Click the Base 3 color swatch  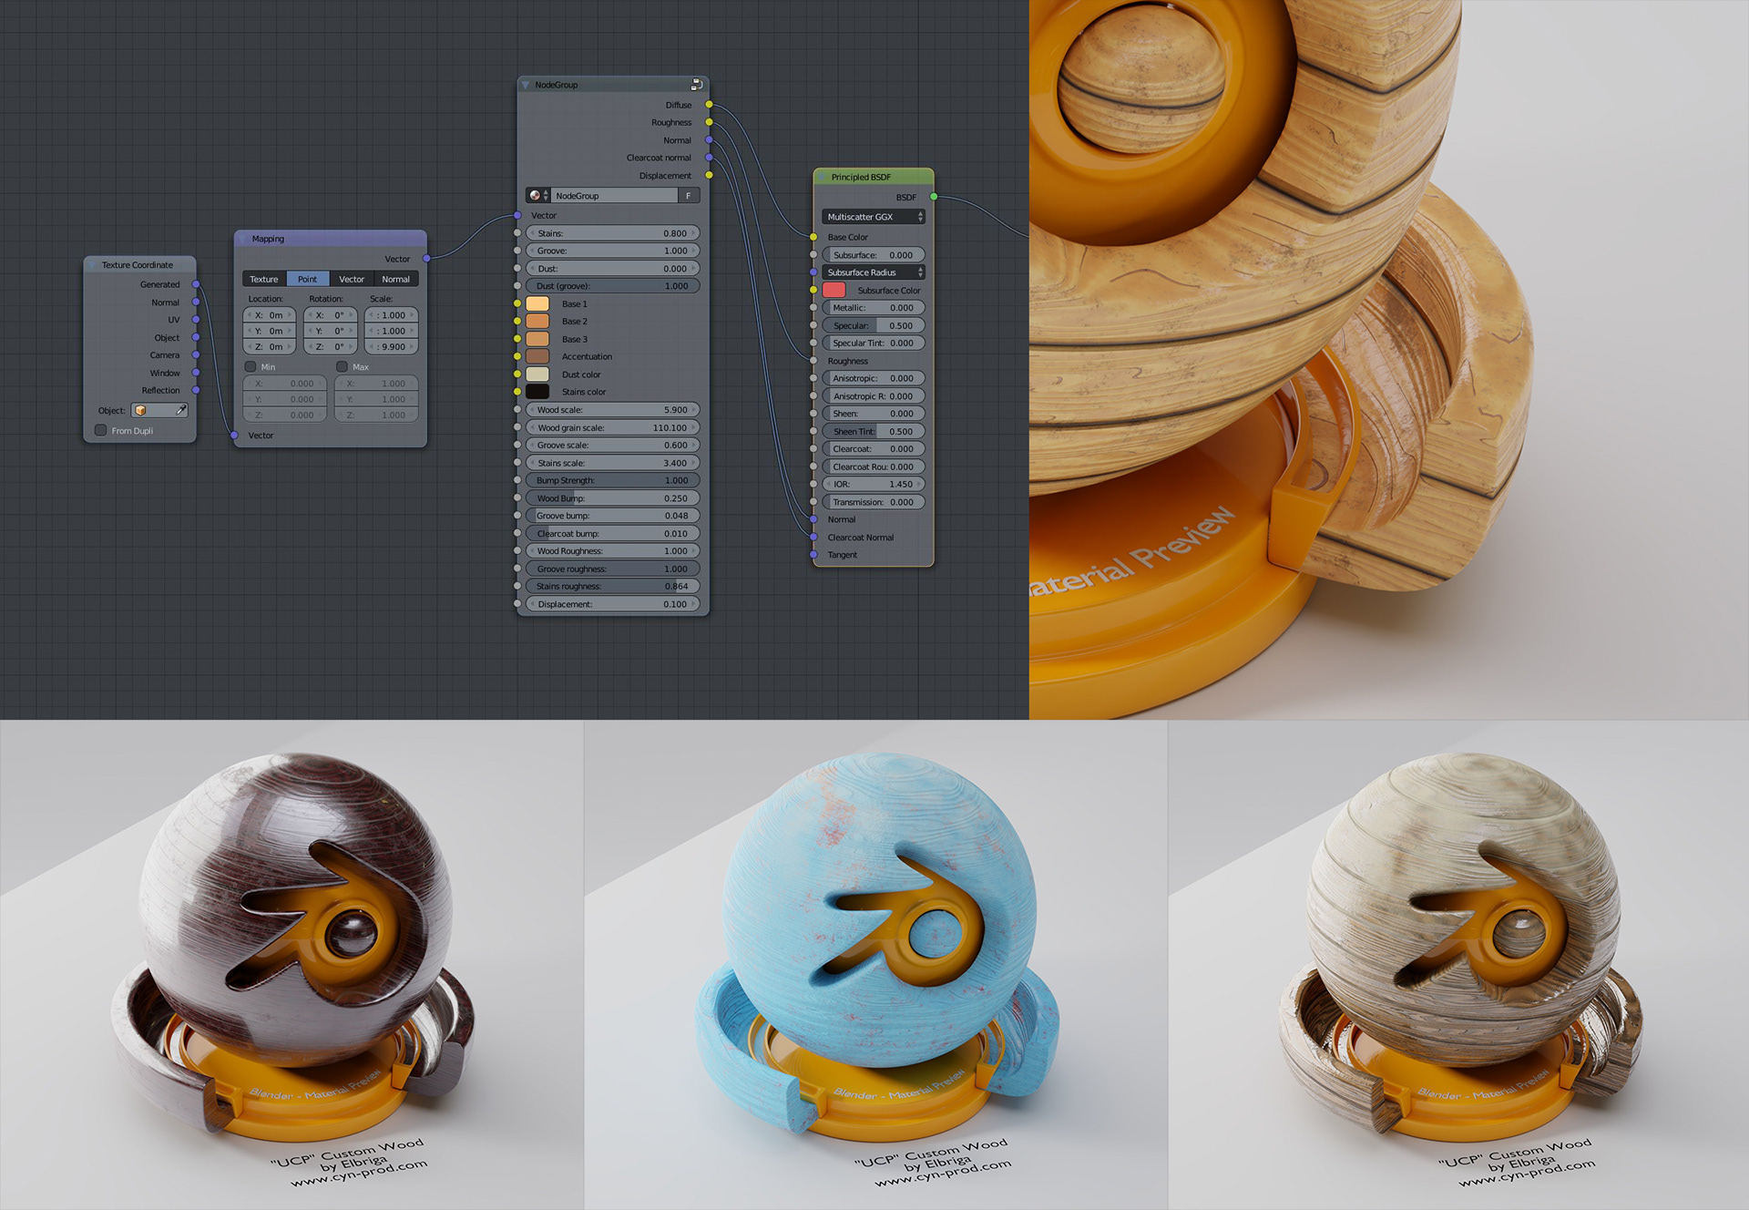point(537,339)
